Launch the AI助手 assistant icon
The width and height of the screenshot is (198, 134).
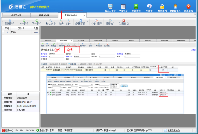tap(149, 8)
